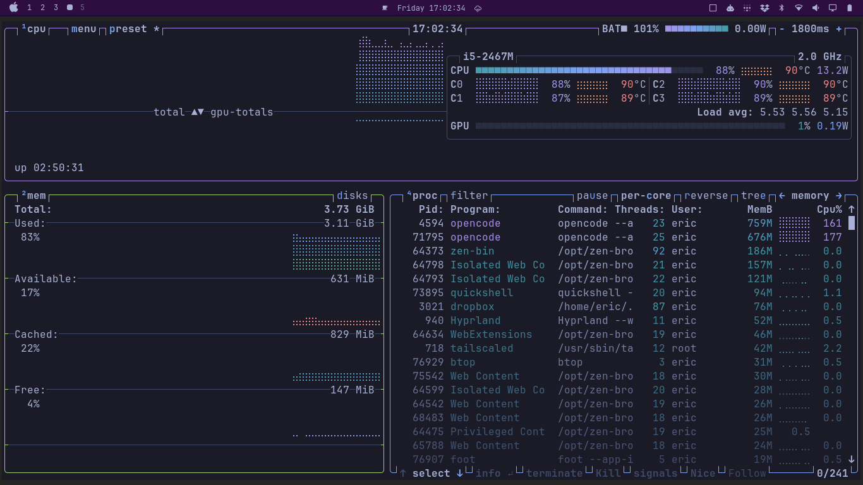Open the btop menu
Screen dimensions: 863x485
pyautogui.click(x=84, y=29)
